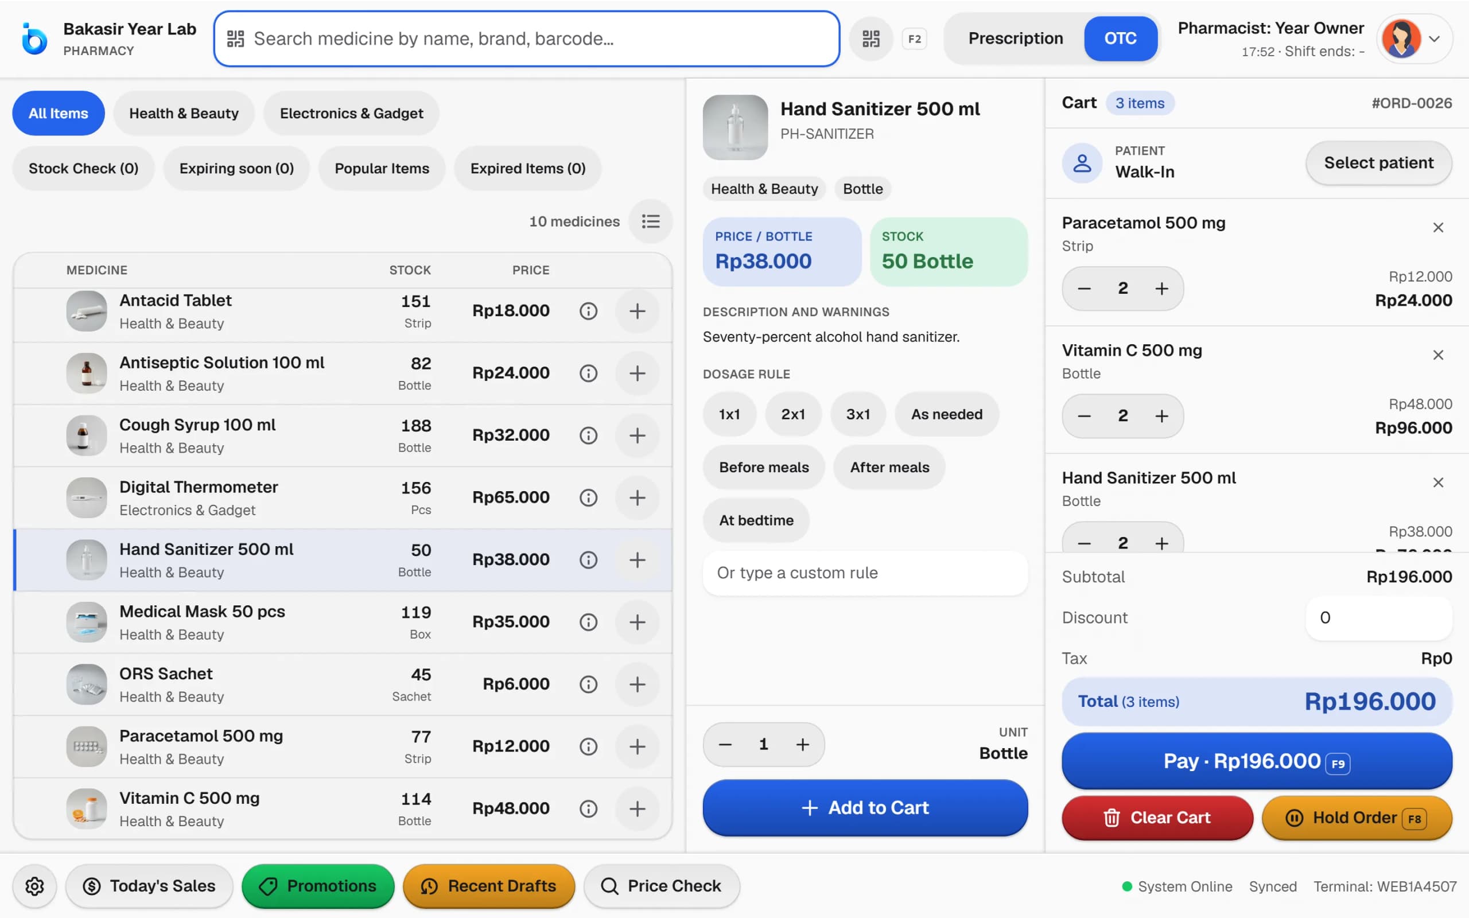Viewport: 1469px width, 918px height.
Task: Decrease Hand Sanitizer detail quantity
Action: [x=725, y=744]
